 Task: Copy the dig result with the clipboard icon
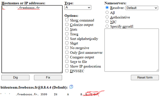71,87
